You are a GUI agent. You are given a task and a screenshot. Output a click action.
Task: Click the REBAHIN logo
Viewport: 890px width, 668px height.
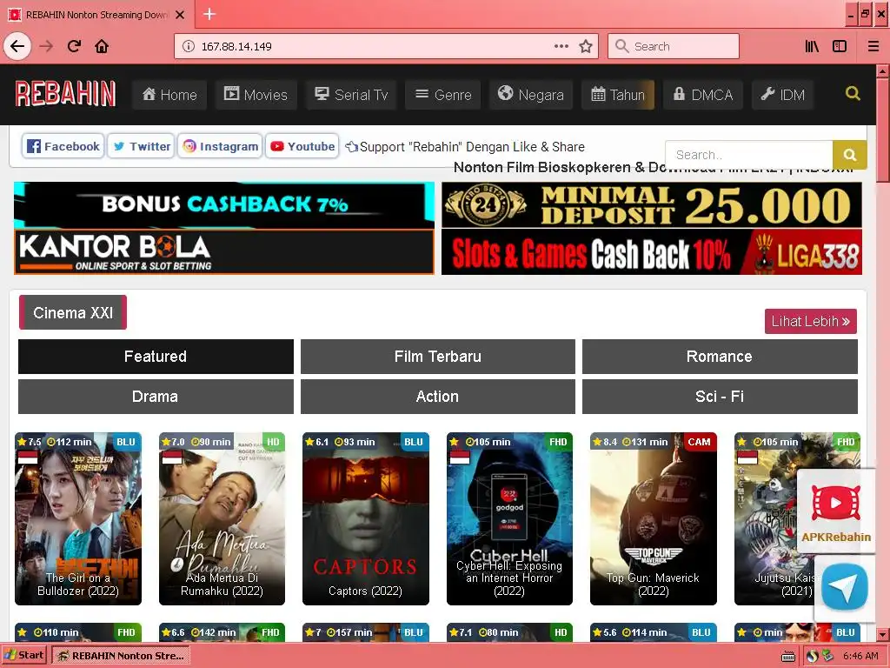[x=65, y=94]
